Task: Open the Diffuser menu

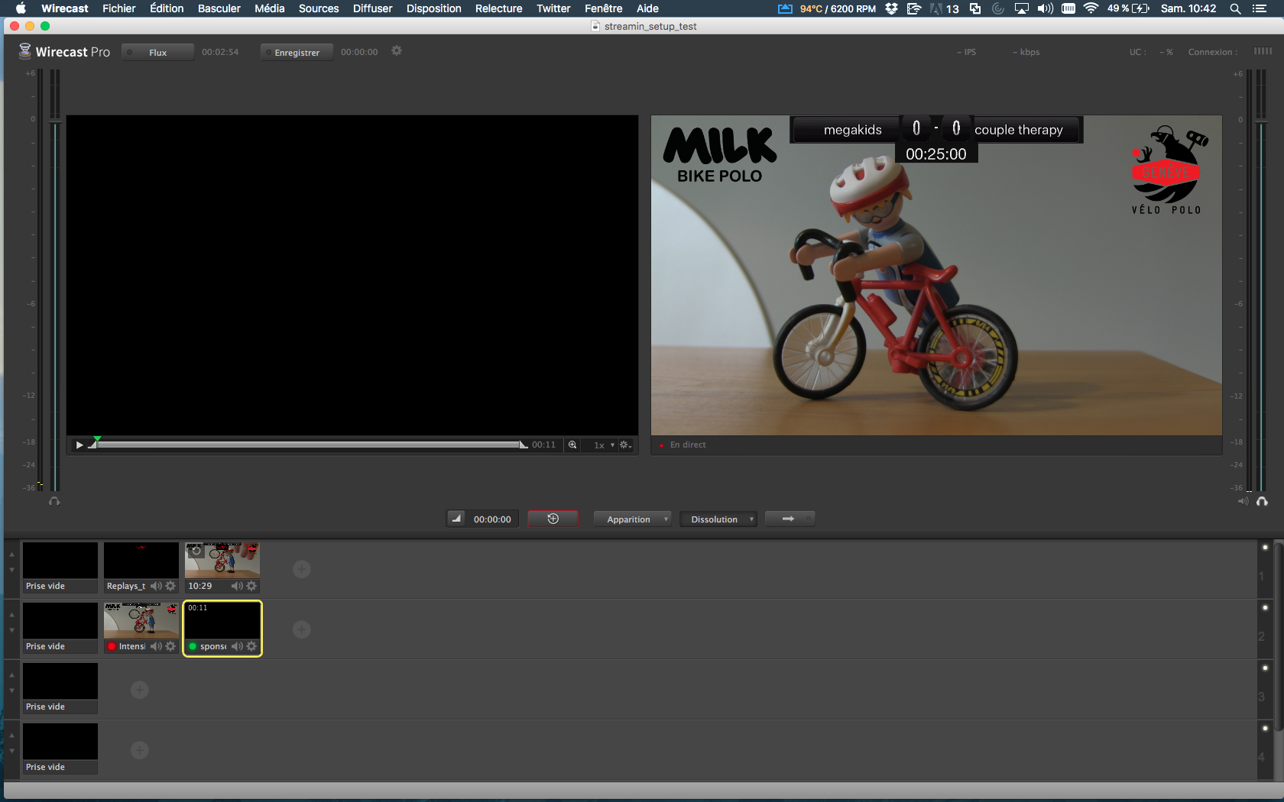Action: [372, 8]
